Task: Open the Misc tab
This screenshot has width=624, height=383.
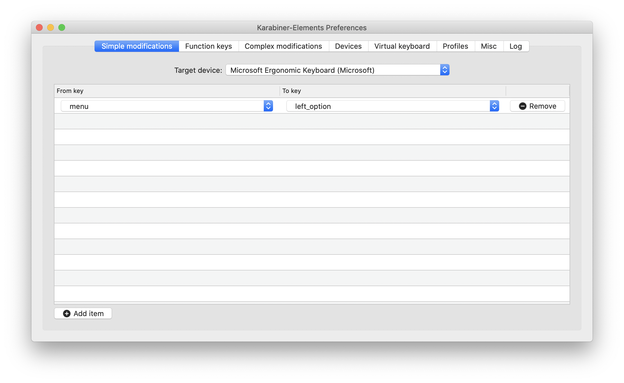Action: [x=488, y=46]
